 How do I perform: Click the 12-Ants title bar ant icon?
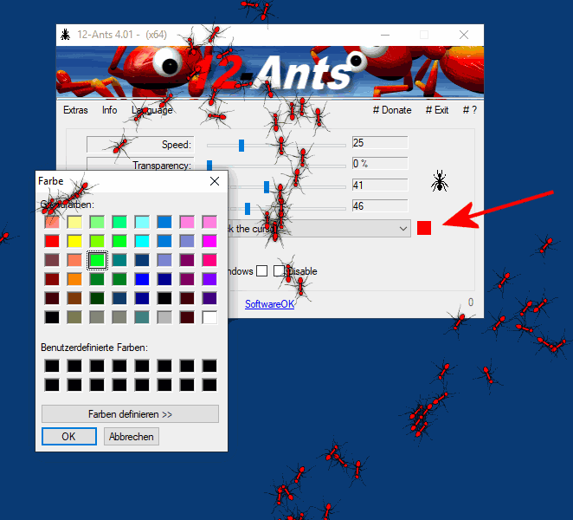pos(66,35)
